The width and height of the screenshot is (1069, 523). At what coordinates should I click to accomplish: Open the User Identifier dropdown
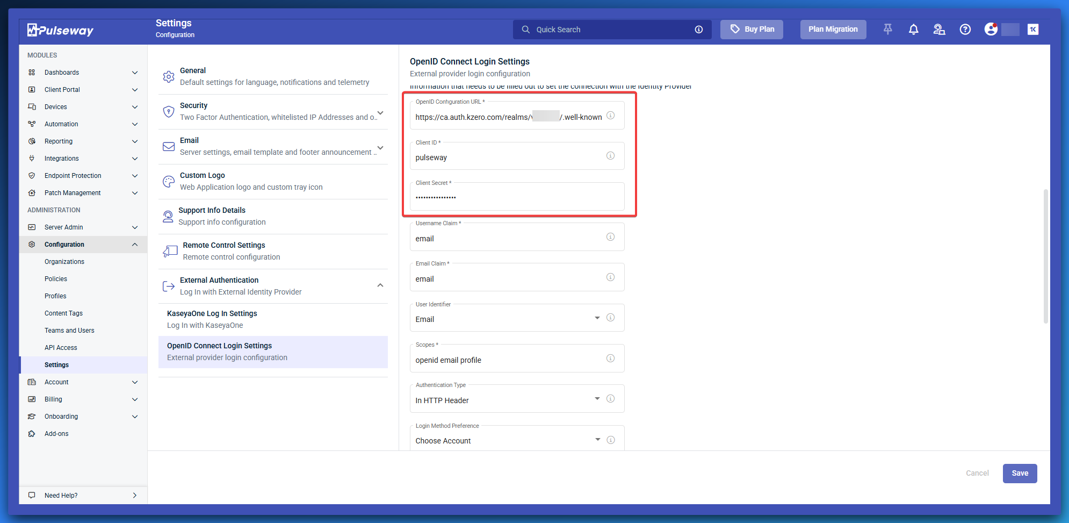point(597,318)
